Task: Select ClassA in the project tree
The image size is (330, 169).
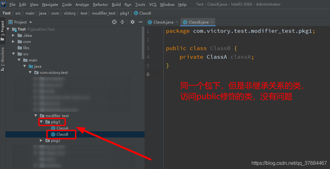Action: (62, 128)
